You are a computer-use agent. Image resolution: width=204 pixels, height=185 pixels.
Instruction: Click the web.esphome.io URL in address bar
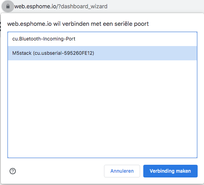pos(61,6)
